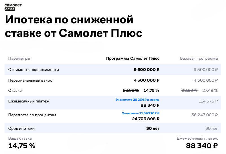This screenshot has height=154, width=226.
Task: Click the large 14,75 % under 'Ваша ставка'
Action: coord(22,146)
